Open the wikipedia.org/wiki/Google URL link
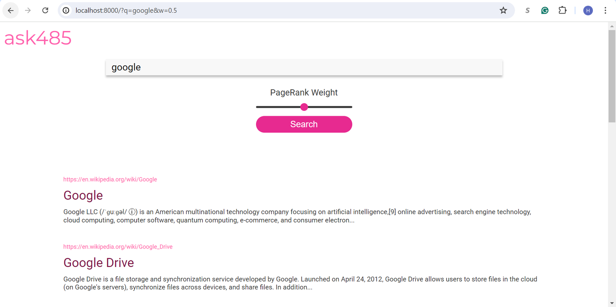Viewport: 616px width, 307px height. pos(110,179)
